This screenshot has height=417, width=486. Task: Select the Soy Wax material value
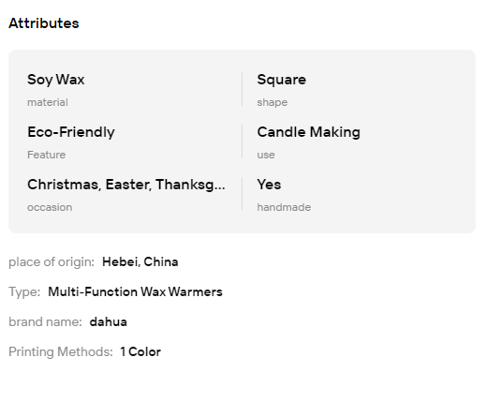click(x=56, y=80)
